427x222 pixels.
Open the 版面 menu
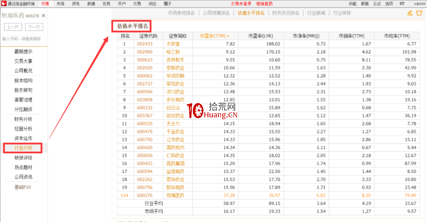tap(365, 4)
